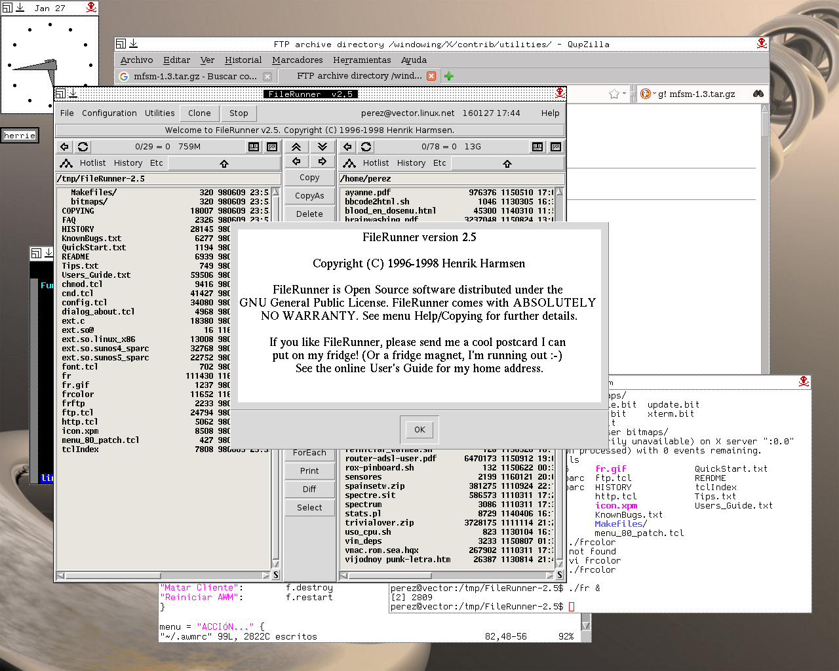839x671 pixels.
Task: Open the Etc menu in the /tmp pane
Action: tap(156, 163)
